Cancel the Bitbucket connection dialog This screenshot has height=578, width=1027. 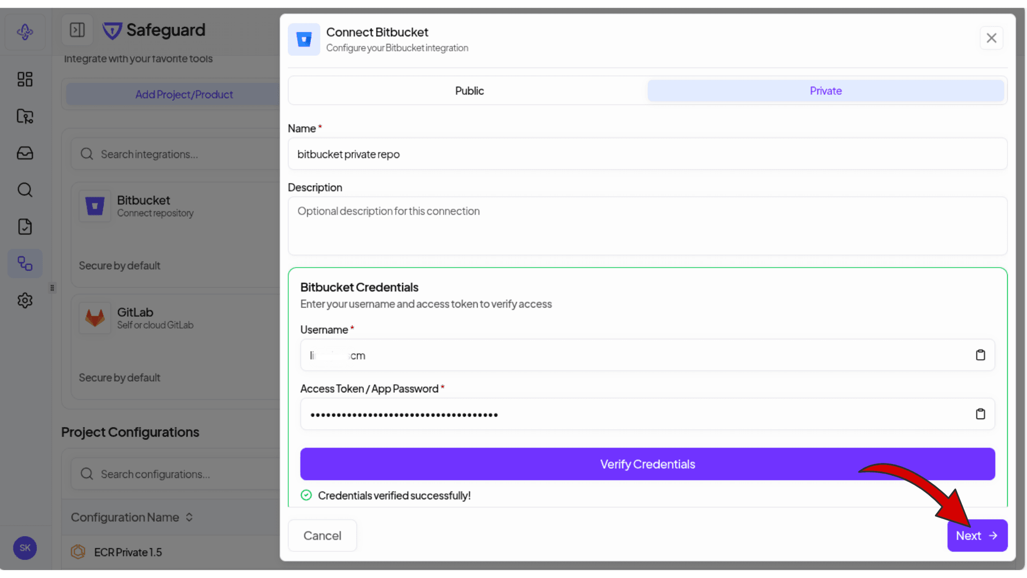click(x=322, y=536)
